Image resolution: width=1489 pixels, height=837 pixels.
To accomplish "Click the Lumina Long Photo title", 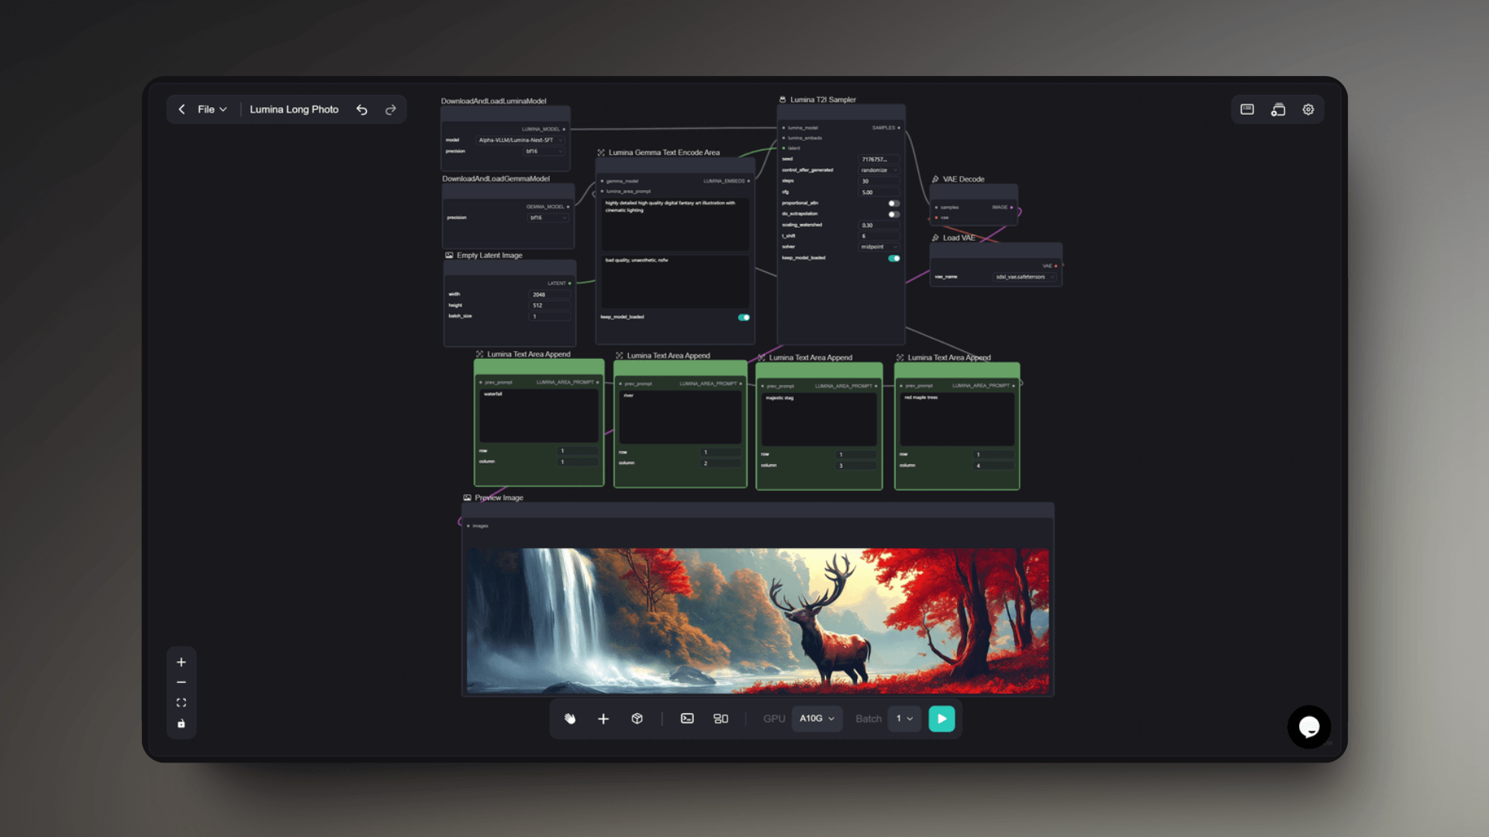I will (294, 109).
